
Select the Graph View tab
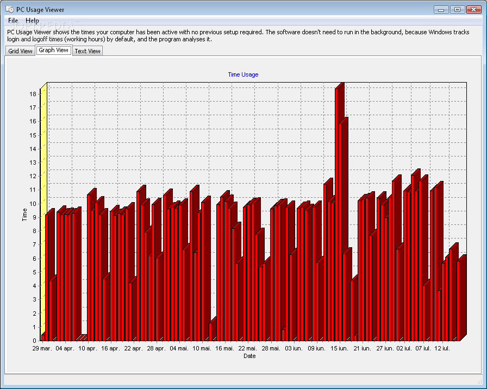pos(53,50)
